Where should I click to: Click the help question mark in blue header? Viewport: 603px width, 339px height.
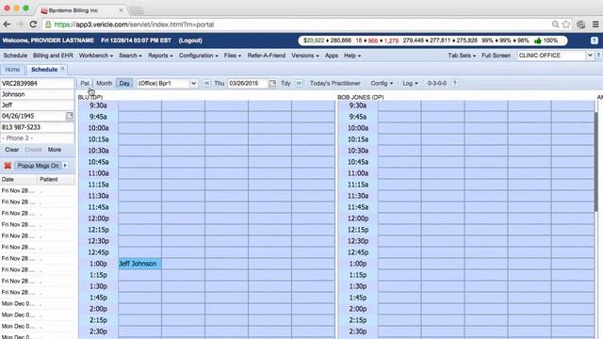click(595, 40)
